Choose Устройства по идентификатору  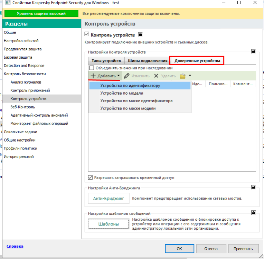pyautogui.click(x=140, y=86)
